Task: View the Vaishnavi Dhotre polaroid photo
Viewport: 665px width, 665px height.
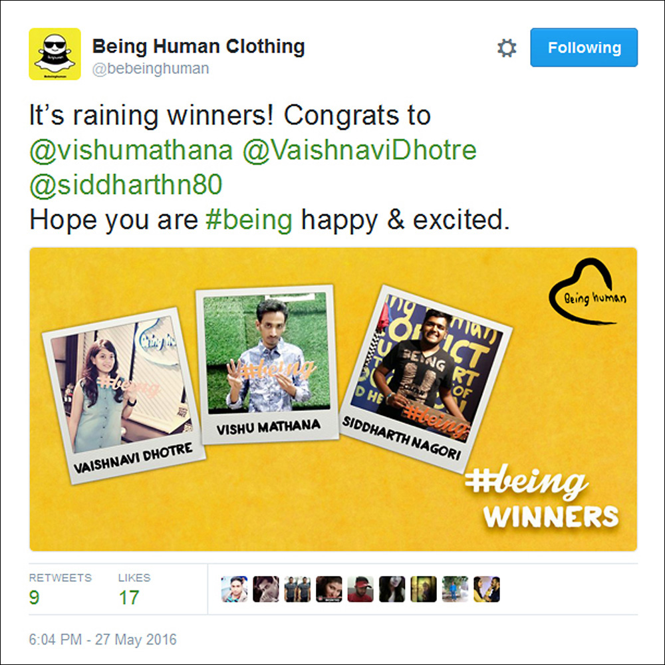Action: (124, 395)
